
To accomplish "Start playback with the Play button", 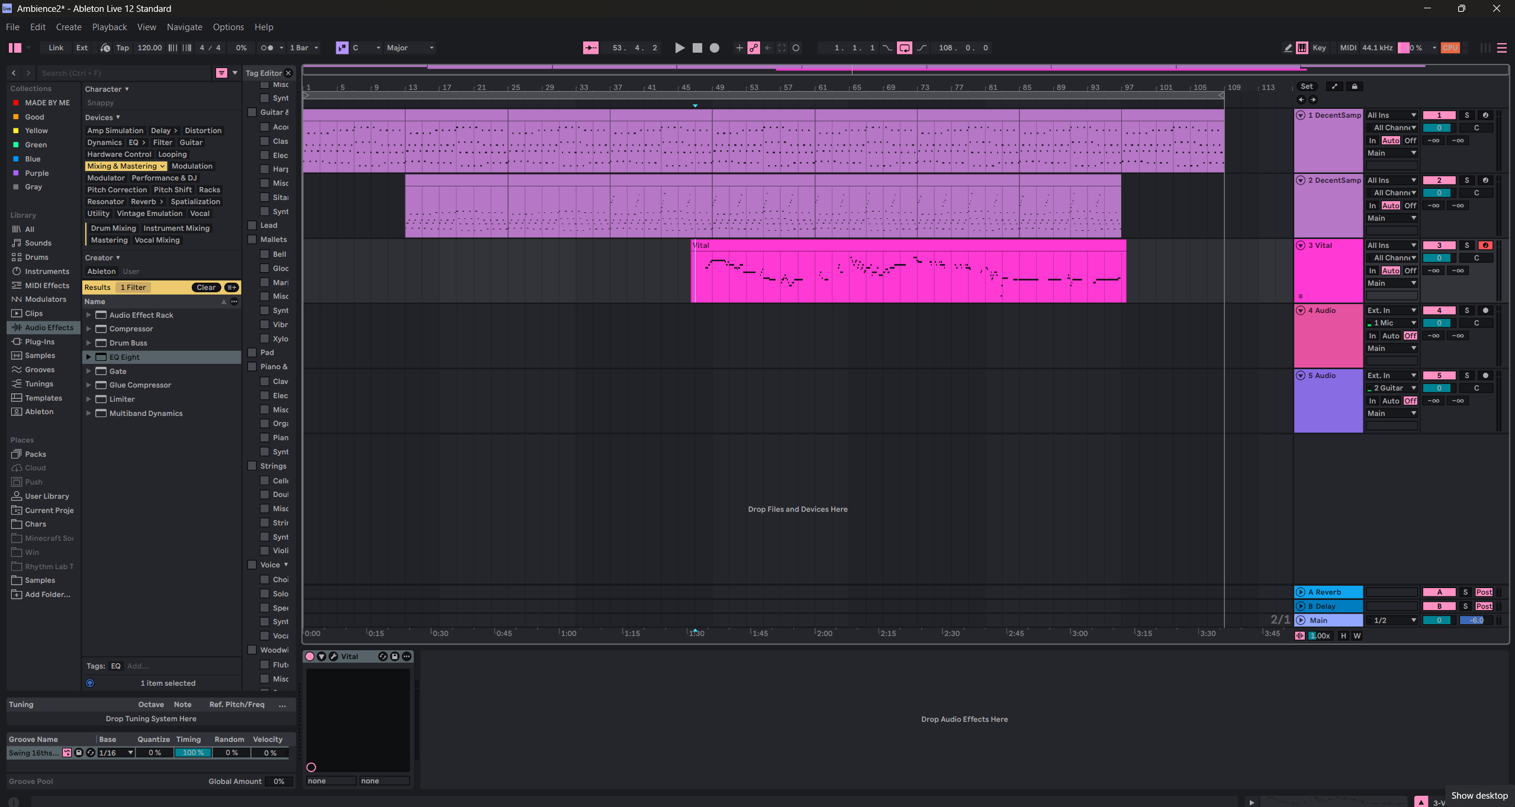I will pos(680,48).
